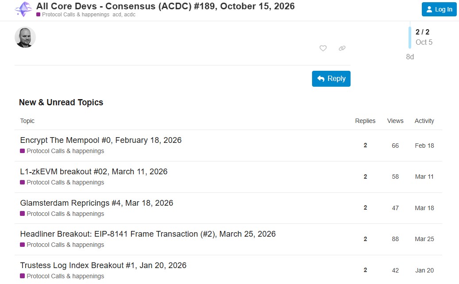Open L1-zkEVM breakout #02 topic

[94, 171]
